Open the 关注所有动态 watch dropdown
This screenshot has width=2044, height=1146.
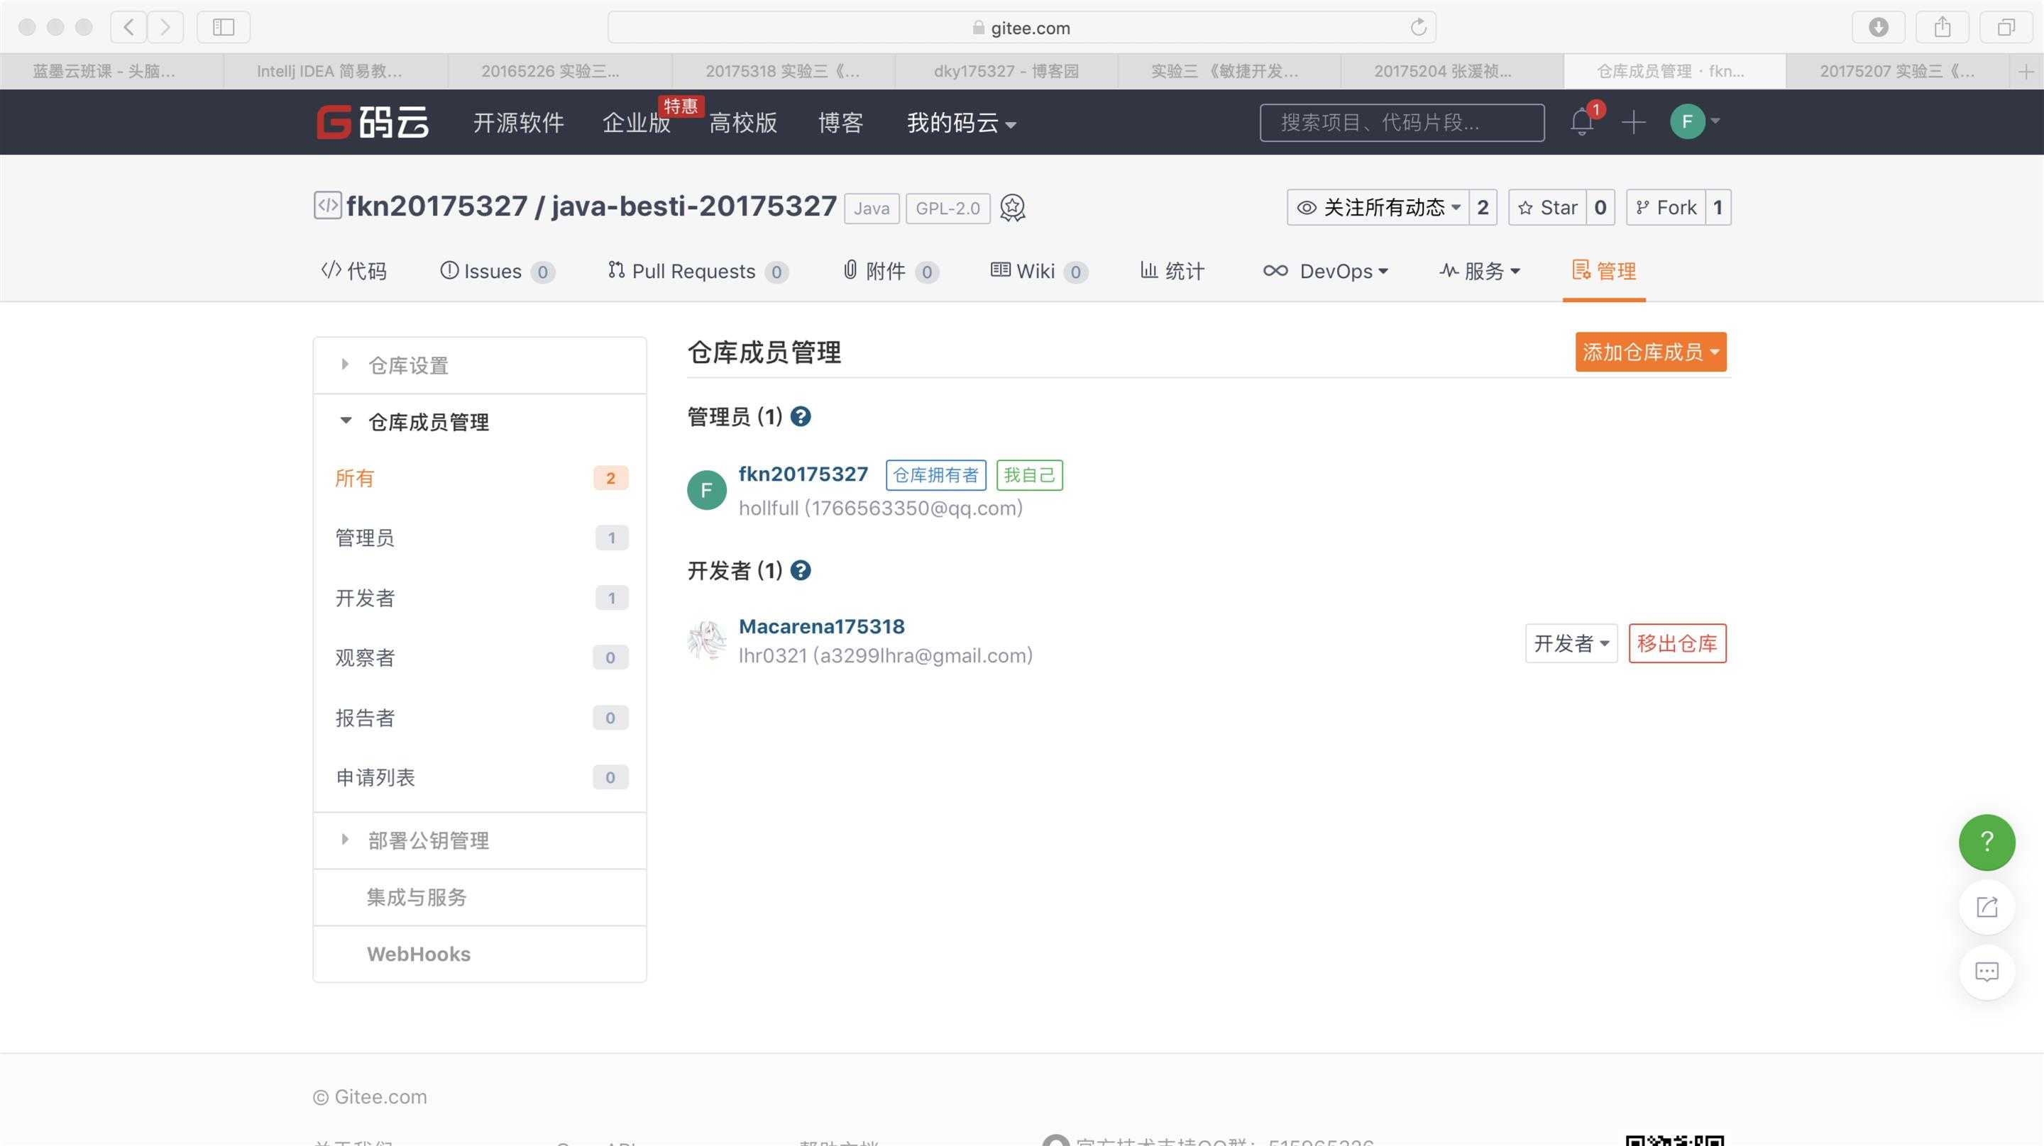(1378, 208)
